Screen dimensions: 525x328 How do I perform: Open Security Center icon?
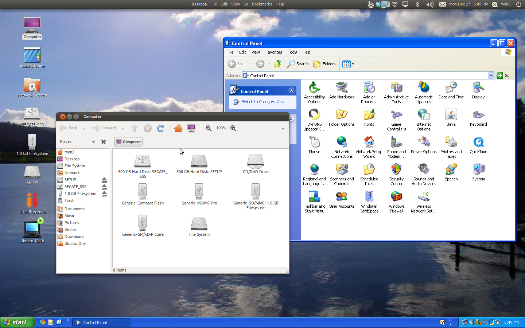click(396, 175)
